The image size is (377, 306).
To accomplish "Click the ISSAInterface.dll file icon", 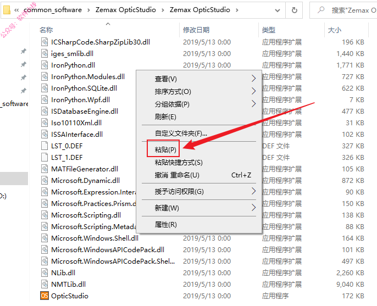I will (x=45, y=135).
